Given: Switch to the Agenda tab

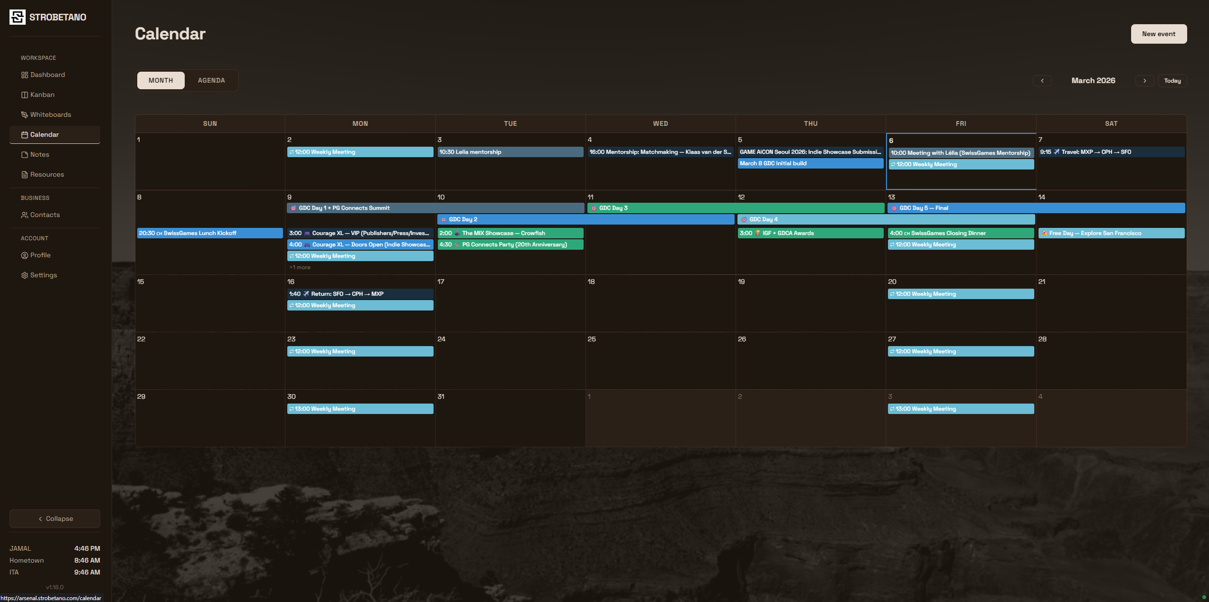Looking at the screenshot, I should pyautogui.click(x=211, y=80).
